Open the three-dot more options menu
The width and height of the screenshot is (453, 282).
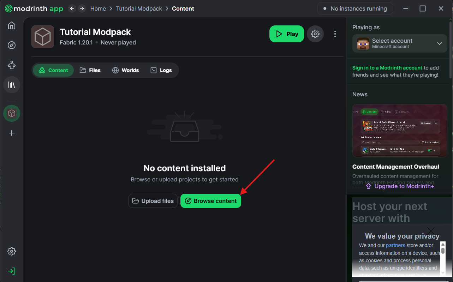coord(335,34)
